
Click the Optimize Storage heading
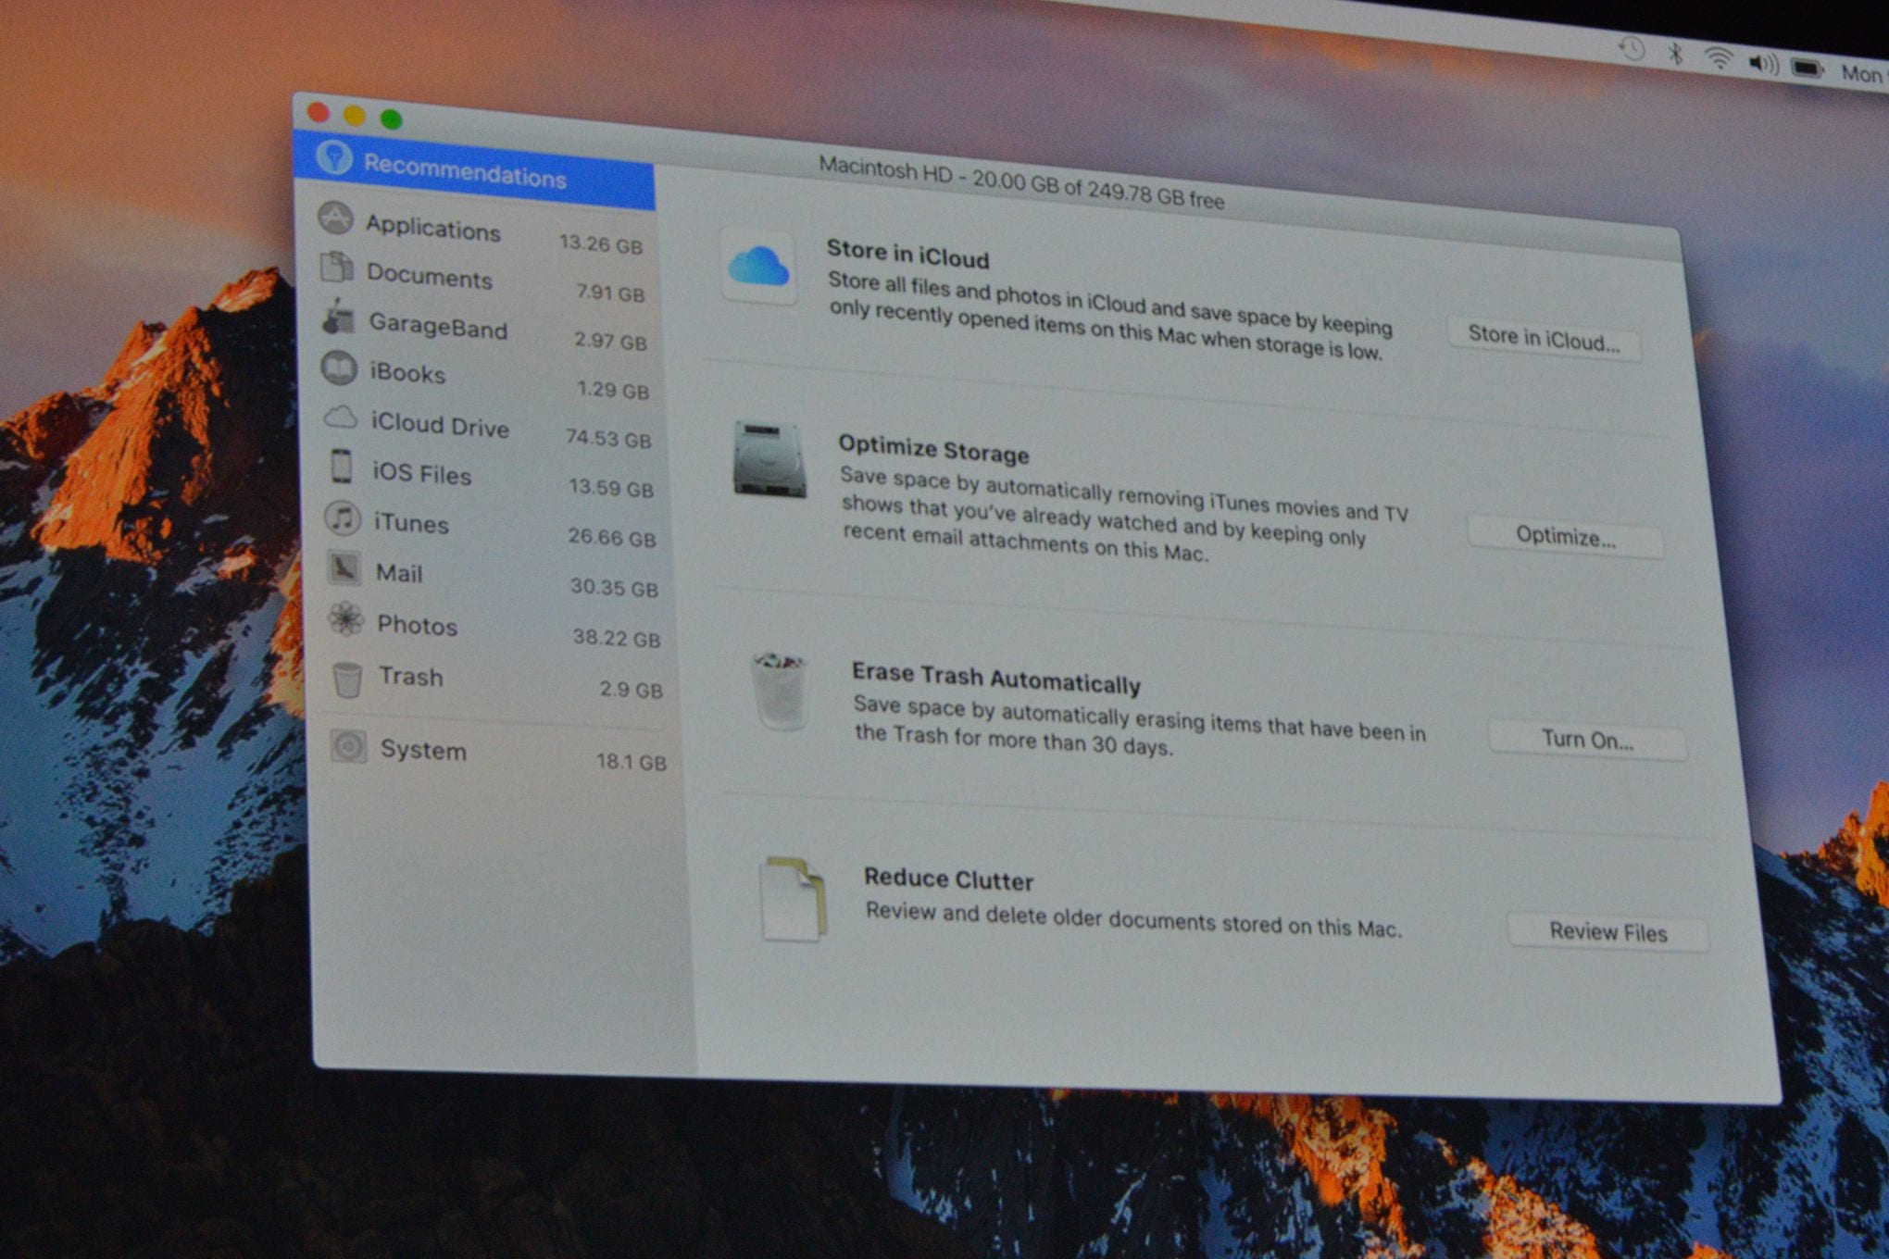[x=933, y=449]
